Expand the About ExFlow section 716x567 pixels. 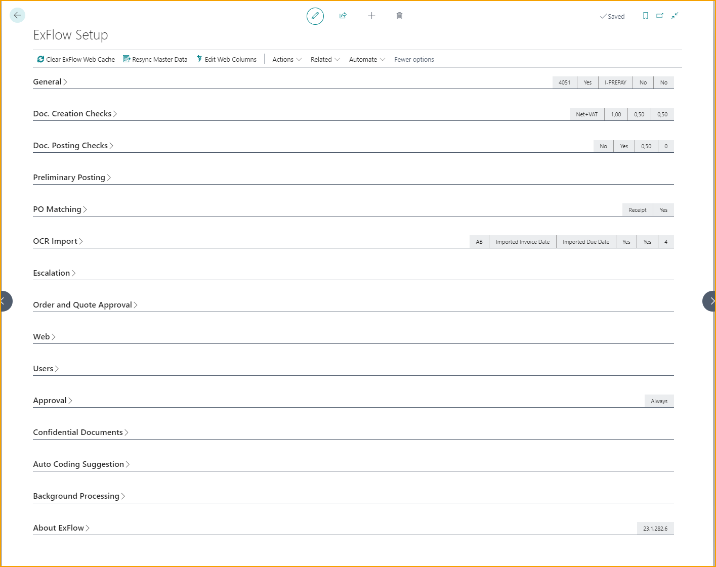pos(62,528)
